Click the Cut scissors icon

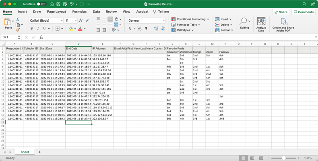pos(18,19)
